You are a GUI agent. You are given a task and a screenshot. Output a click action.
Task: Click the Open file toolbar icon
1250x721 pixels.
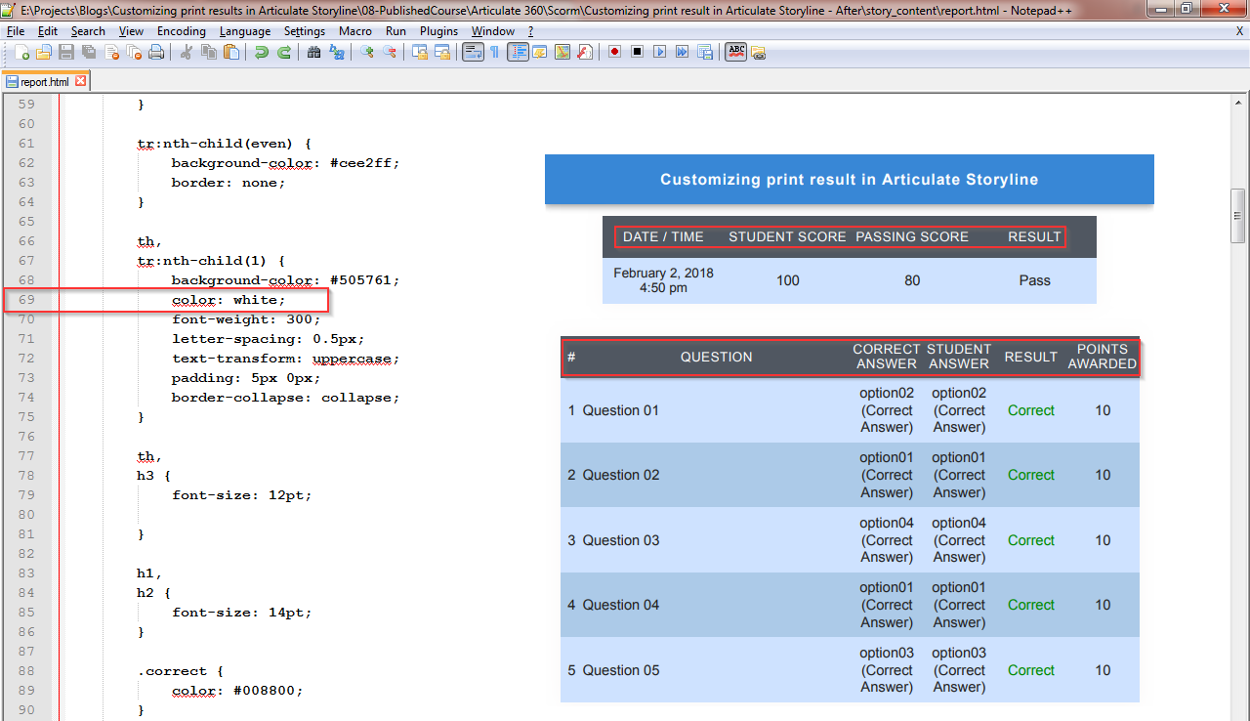[x=44, y=52]
